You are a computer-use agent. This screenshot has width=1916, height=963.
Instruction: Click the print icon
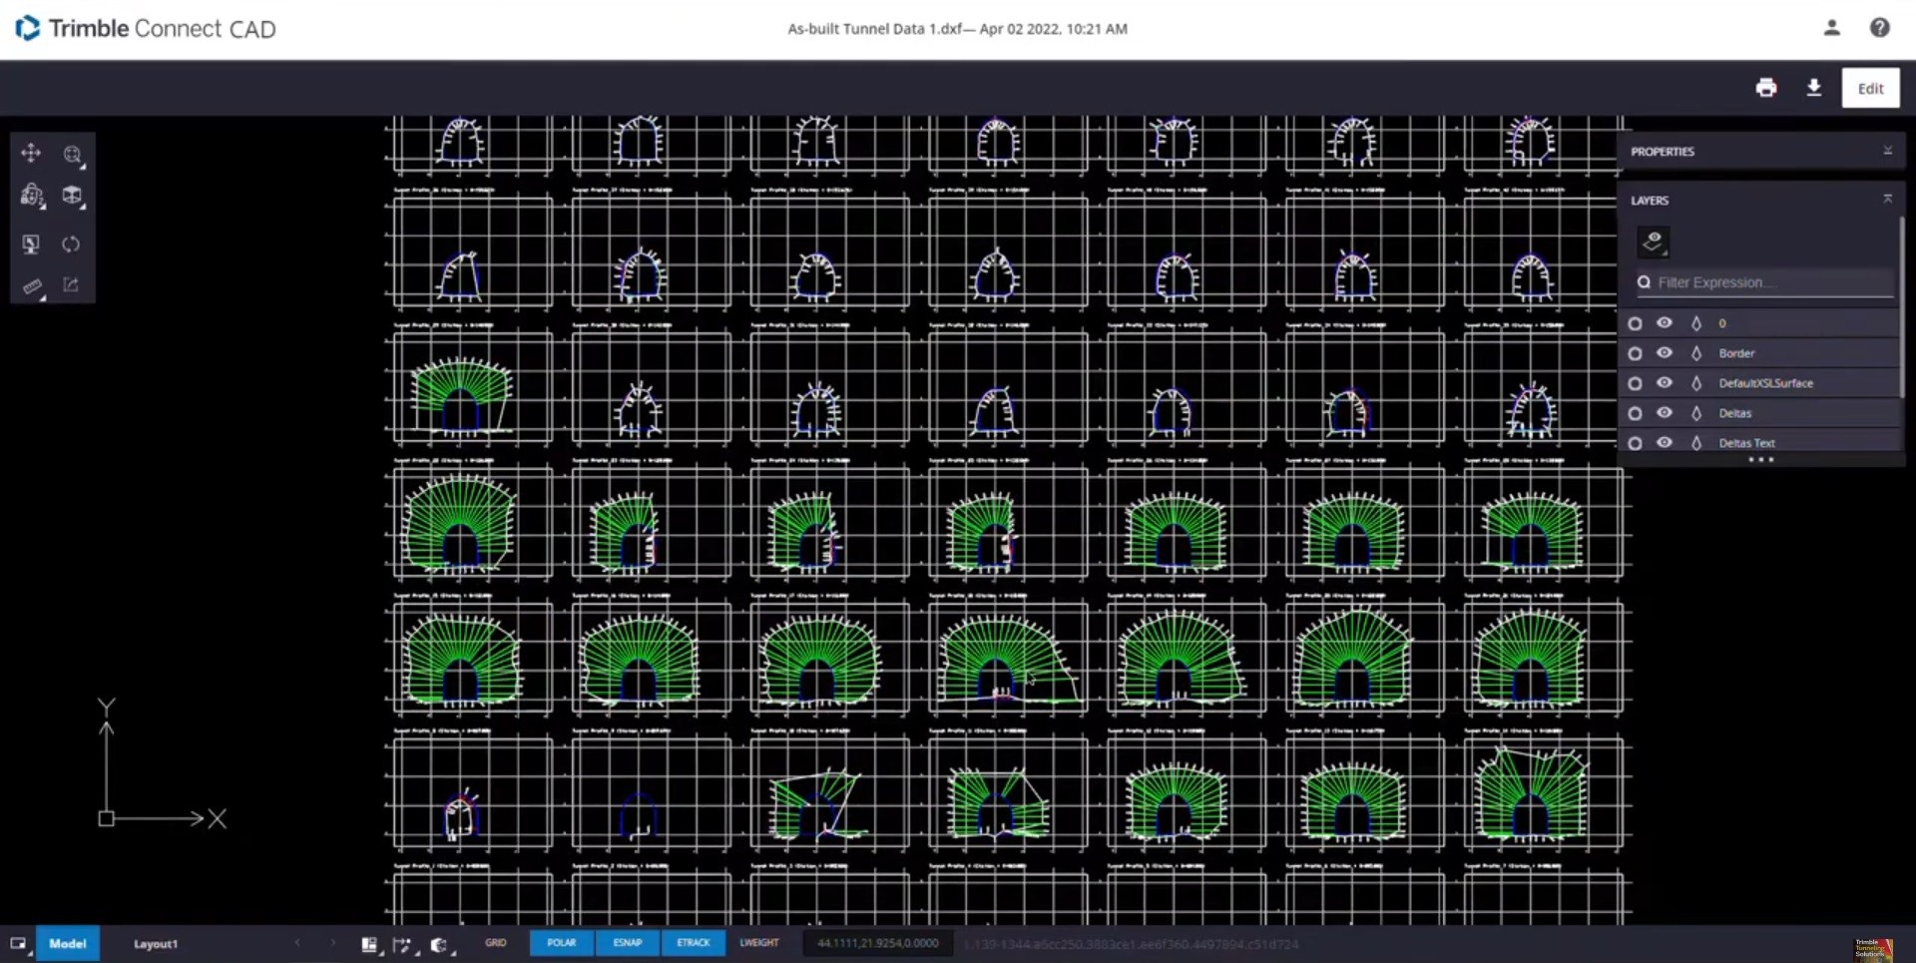(1765, 88)
